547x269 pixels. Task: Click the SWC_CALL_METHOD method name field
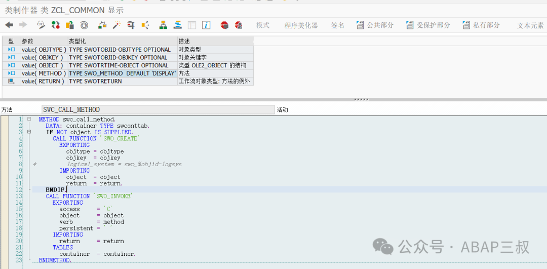(x=158, y=110)
